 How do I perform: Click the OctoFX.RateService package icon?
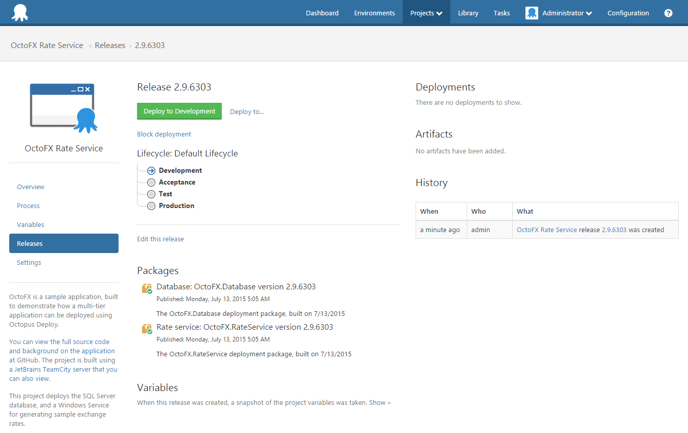click(x=146, y=327)
